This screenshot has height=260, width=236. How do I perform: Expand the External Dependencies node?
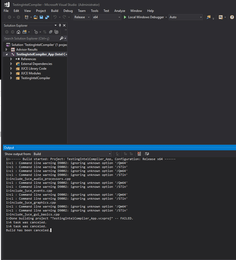[11, 64]
